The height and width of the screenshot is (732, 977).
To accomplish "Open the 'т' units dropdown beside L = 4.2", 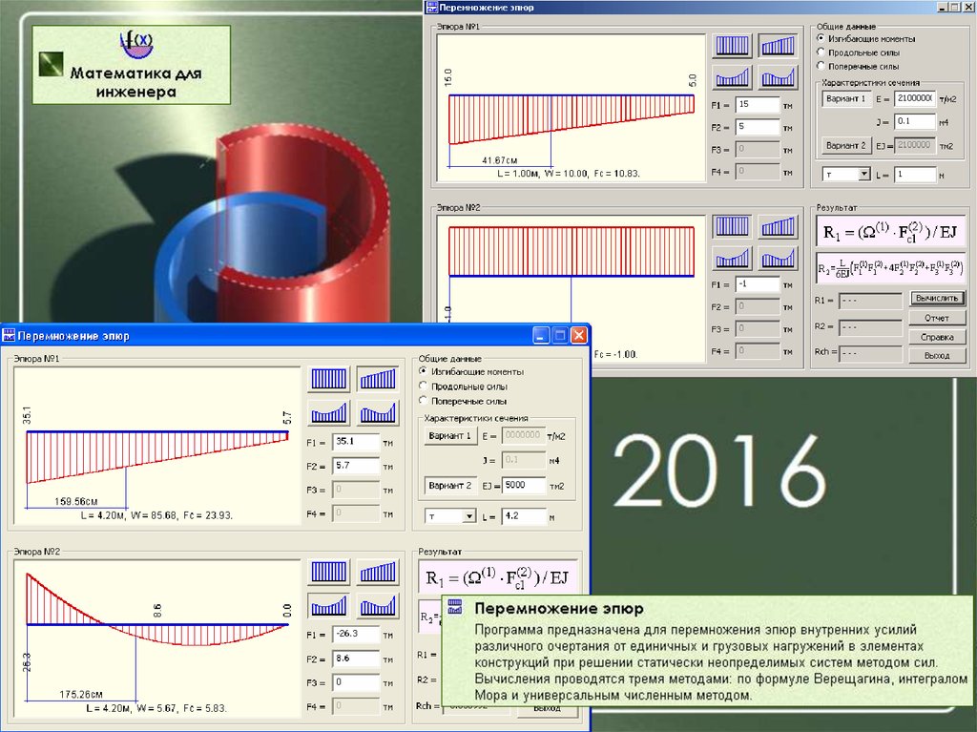I will pos(468,516).
